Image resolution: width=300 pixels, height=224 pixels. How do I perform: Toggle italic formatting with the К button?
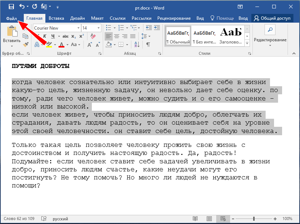tap(45, 36)
